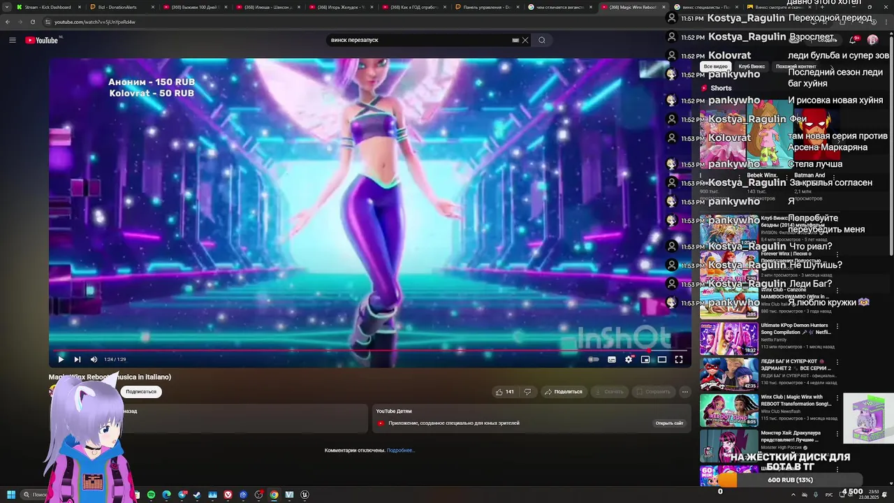
Task: Open more actions ellipsis below video
Action: tap(684, 392)
